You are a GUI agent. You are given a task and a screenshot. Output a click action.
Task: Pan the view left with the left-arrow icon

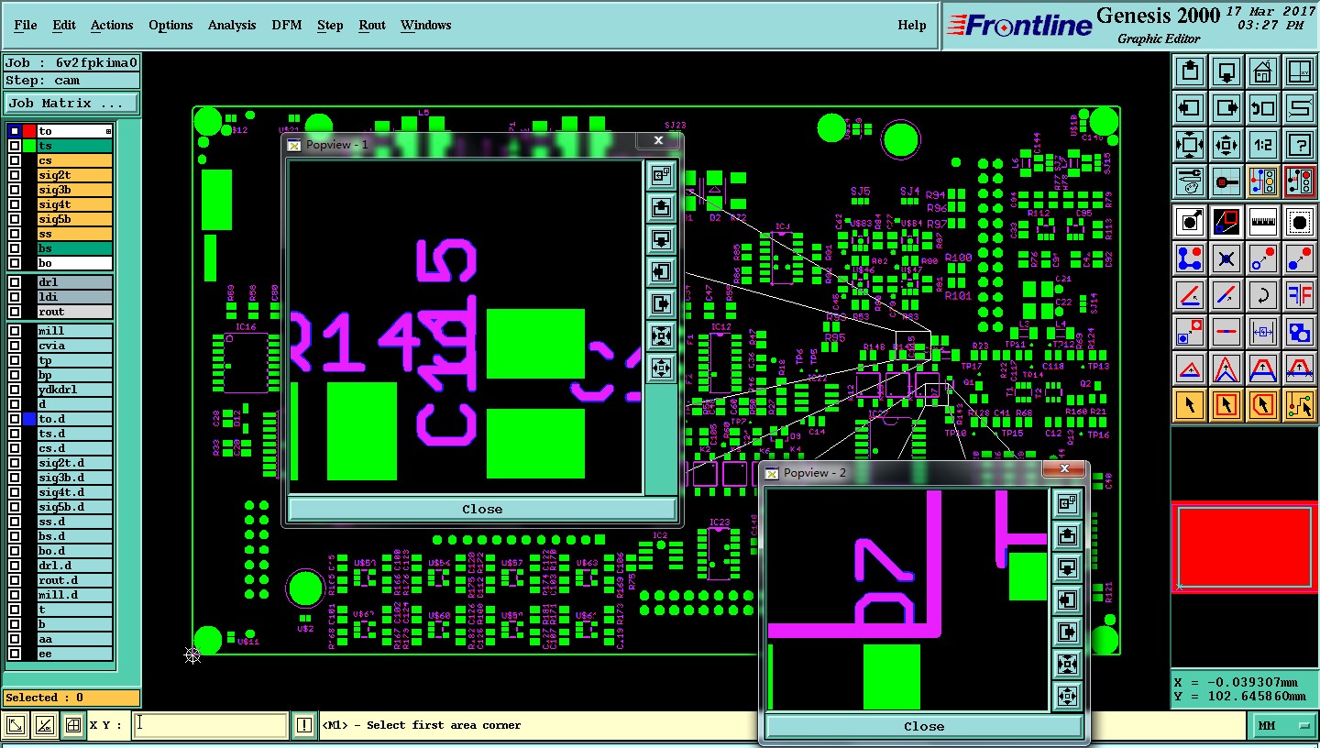point(1190,107)
